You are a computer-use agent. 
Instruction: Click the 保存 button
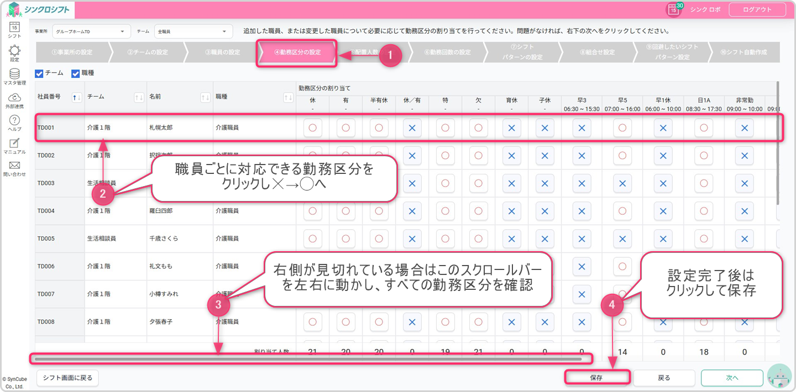(x=596, y=378)
